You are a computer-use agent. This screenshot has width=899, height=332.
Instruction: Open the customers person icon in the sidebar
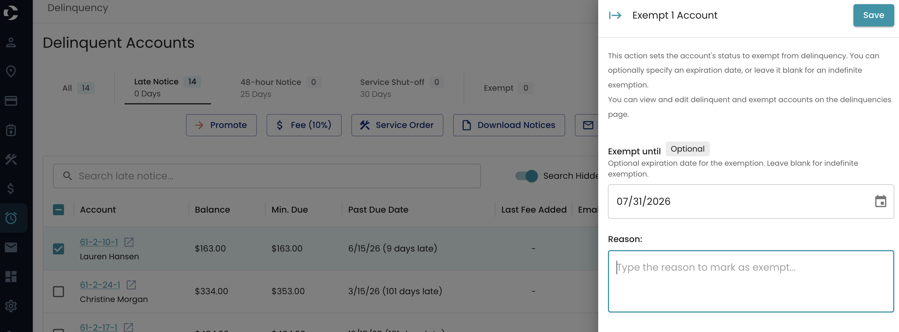[x=11, y=42]
